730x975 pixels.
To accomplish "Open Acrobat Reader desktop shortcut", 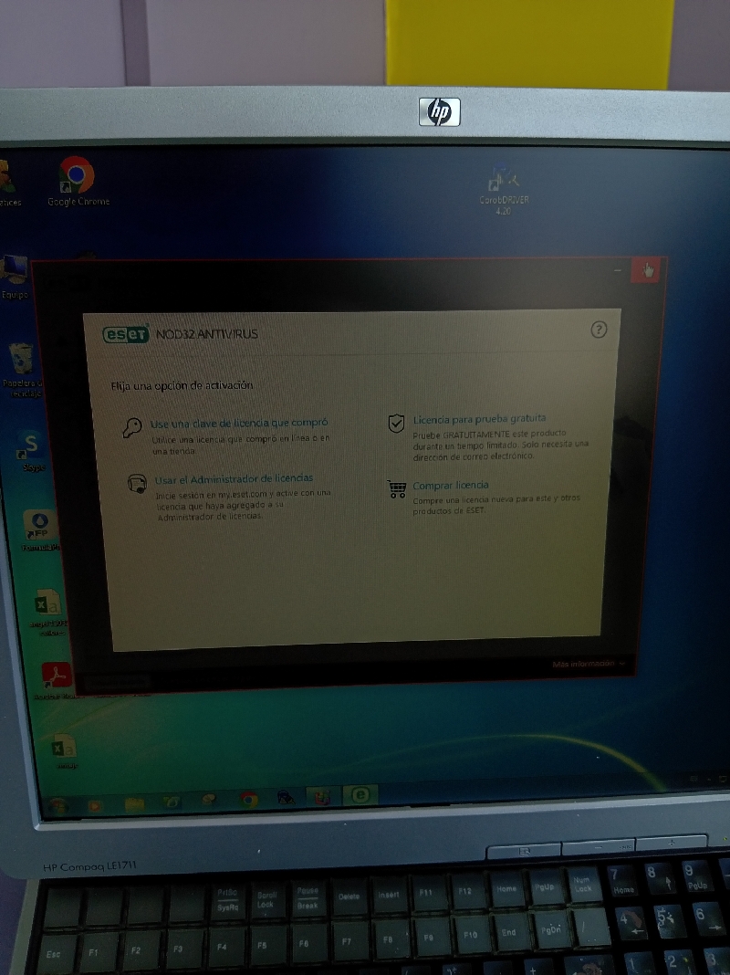I will pos(56,681).
